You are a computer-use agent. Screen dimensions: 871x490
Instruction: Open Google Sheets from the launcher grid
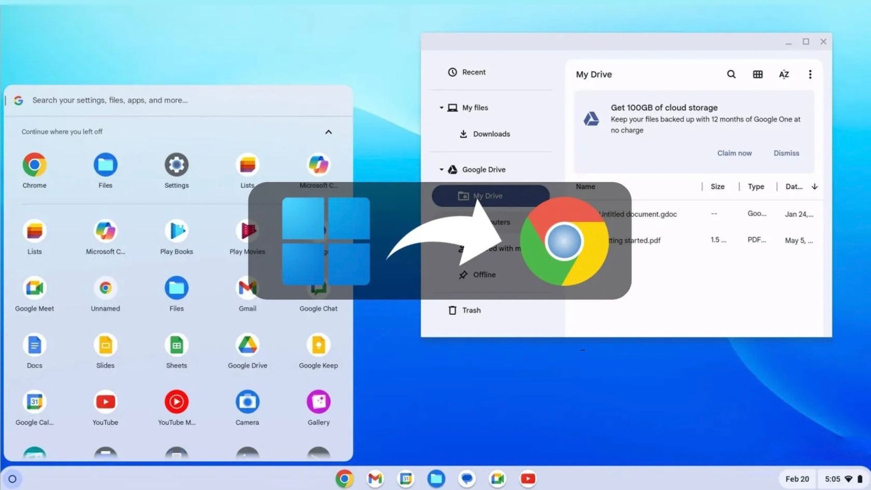pos(176,346)
